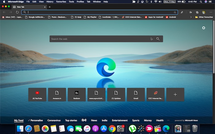Open the Collections toolbar icon

pyautogui.click(x=197, y=12)
